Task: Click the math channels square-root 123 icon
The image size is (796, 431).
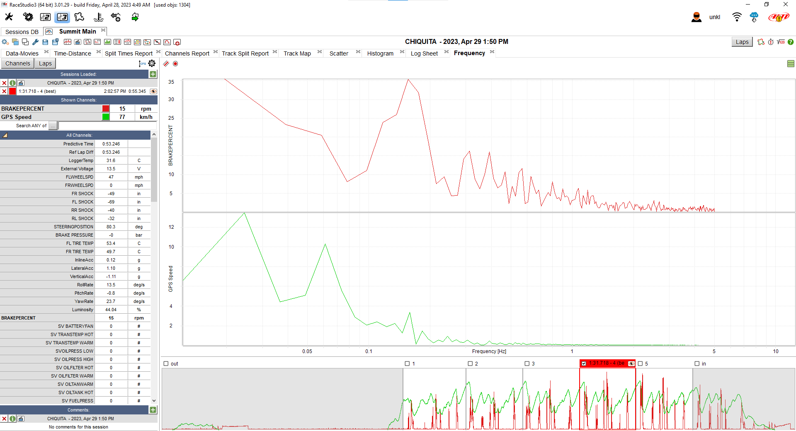Action: tap(781, 42)
